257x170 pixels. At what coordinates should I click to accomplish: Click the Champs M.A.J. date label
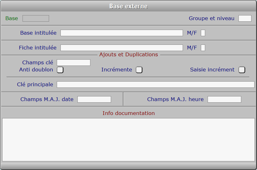[x=47, y=99]
